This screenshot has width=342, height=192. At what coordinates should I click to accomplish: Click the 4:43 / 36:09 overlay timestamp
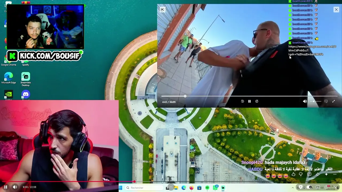(x=169, y=102)
